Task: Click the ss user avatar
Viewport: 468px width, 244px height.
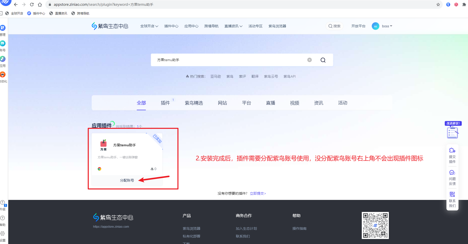Action: (375, 26)
